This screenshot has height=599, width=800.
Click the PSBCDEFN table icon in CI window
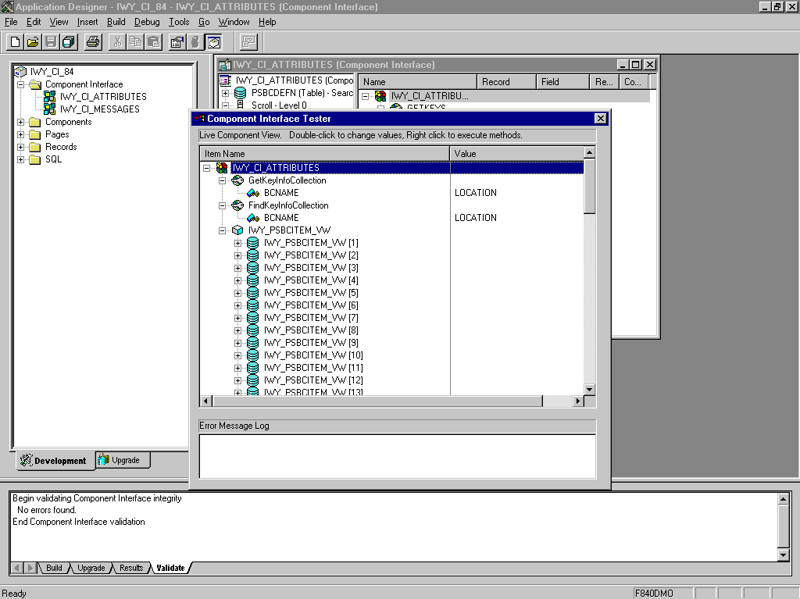tap(240, 93)
